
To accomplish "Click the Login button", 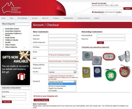I will 100,43.
